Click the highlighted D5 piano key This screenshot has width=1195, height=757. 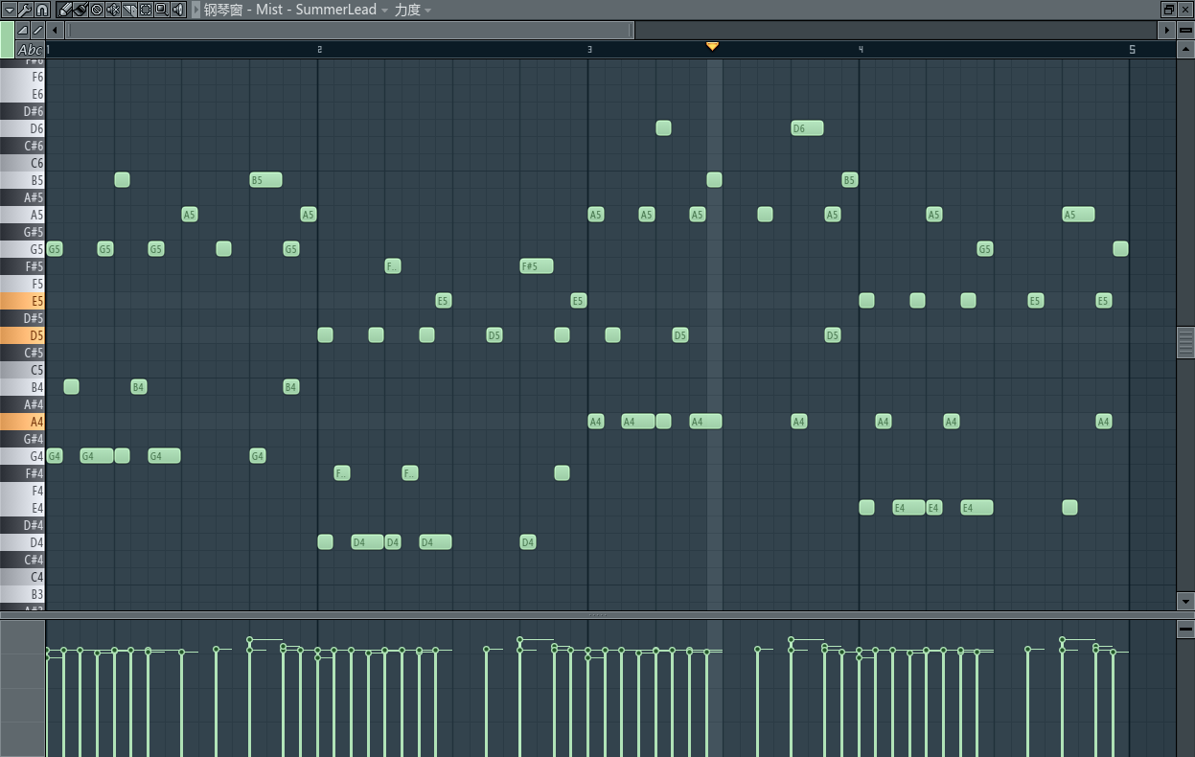pos(23,335)
